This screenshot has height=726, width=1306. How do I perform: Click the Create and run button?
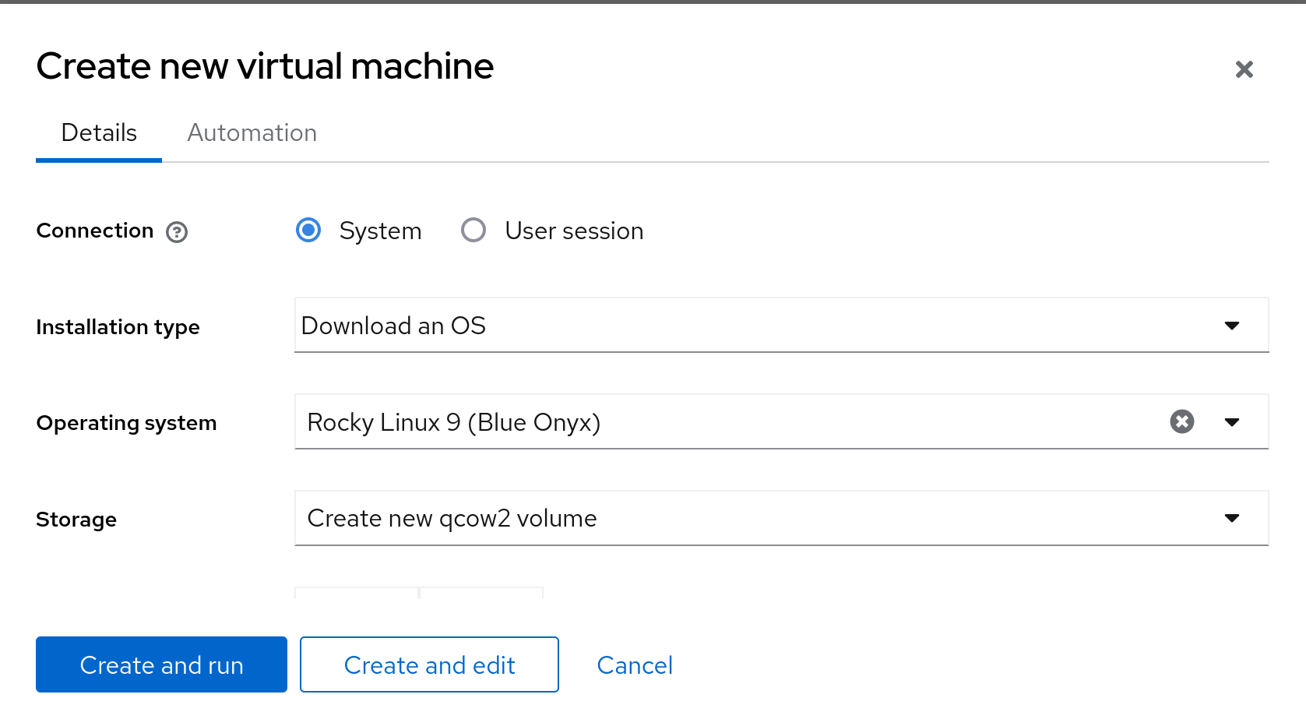pyautogui.click(x=160, y=664)
